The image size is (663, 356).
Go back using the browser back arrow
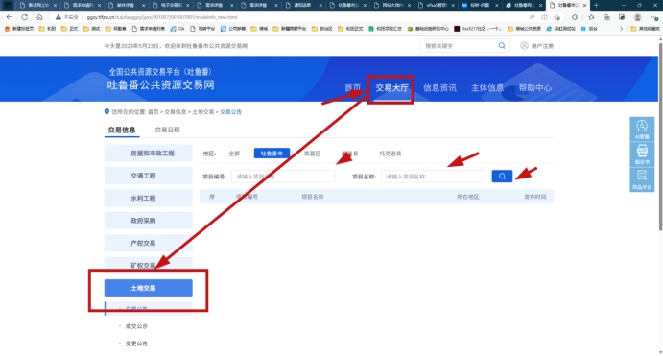(10, 17)
